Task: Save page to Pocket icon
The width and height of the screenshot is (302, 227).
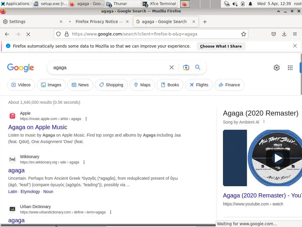Action: tap(273, 34)
